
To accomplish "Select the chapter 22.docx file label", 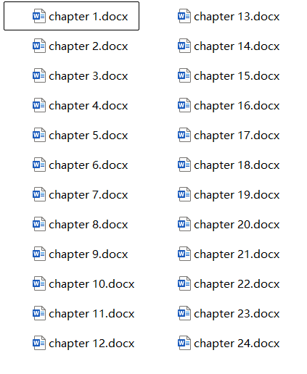I will [237, 284].
